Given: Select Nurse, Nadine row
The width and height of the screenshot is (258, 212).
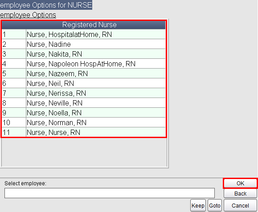Looking at the screenshot, I should pos(84,44).
